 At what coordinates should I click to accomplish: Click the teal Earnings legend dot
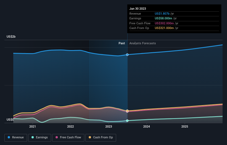(33, 137)
